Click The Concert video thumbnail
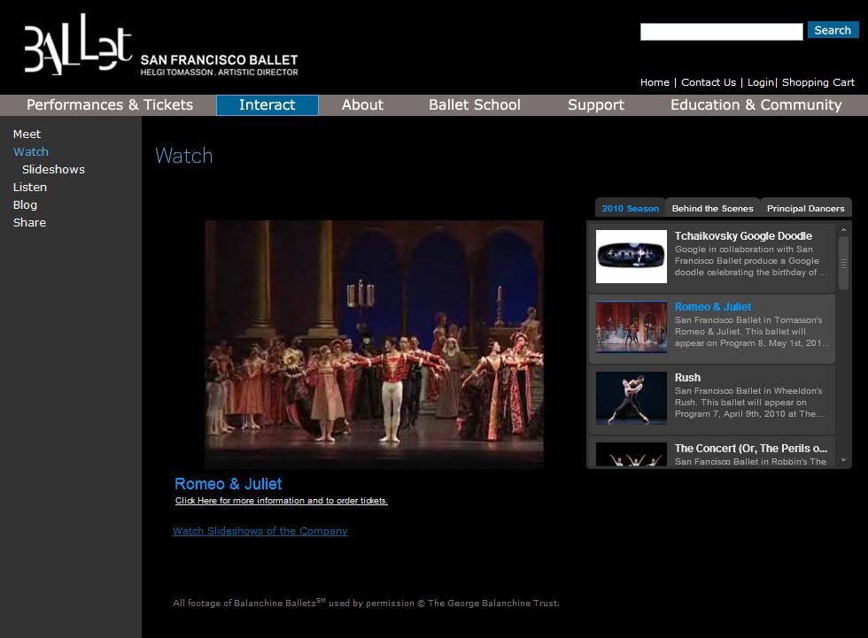Image resolution: width=868 pixels, height=638 pixels. [x=631, y=455]
